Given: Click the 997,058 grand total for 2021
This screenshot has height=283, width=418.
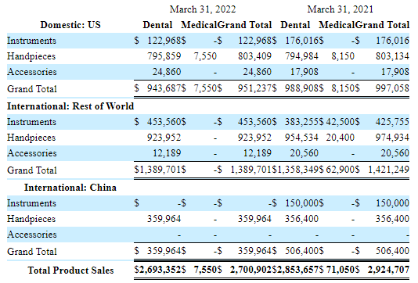Looking at the screenshot, I should click(392, 88).
